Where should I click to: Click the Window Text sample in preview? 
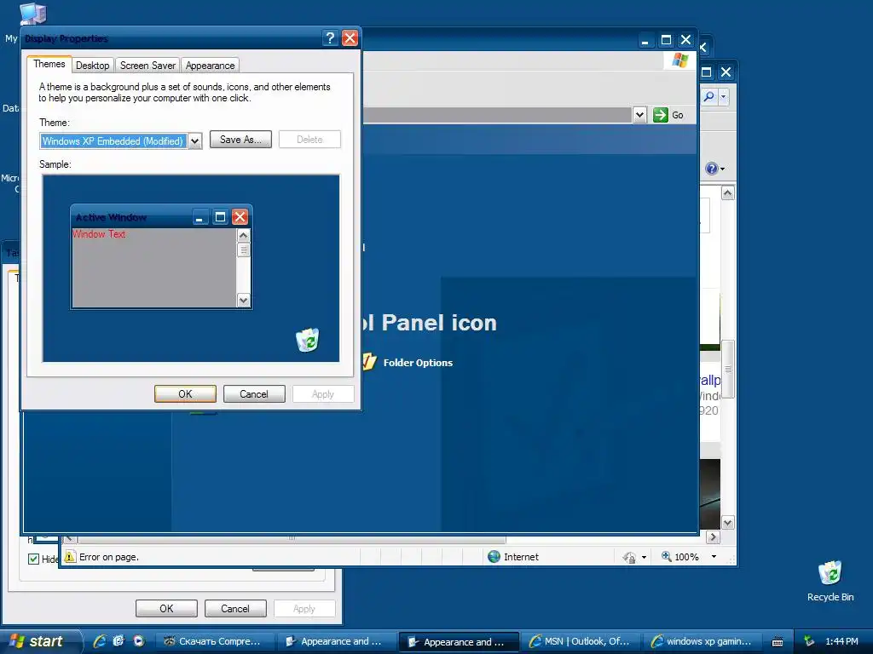pyautogui.click(x=99, y=234)
